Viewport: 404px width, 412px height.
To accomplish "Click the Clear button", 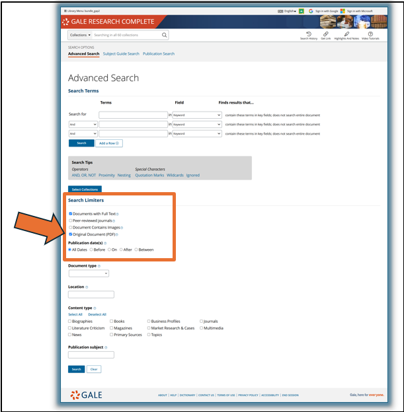I will [94, 369].
